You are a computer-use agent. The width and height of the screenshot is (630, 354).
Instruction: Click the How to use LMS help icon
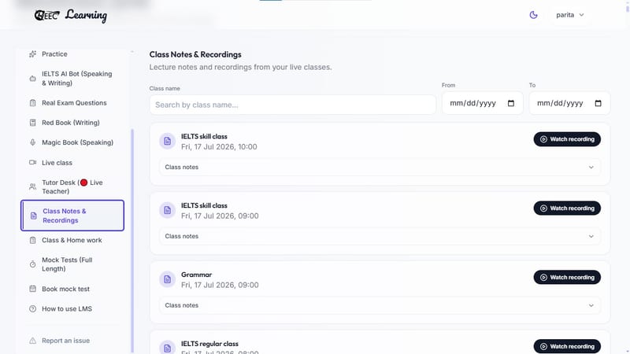click(32, 308)
